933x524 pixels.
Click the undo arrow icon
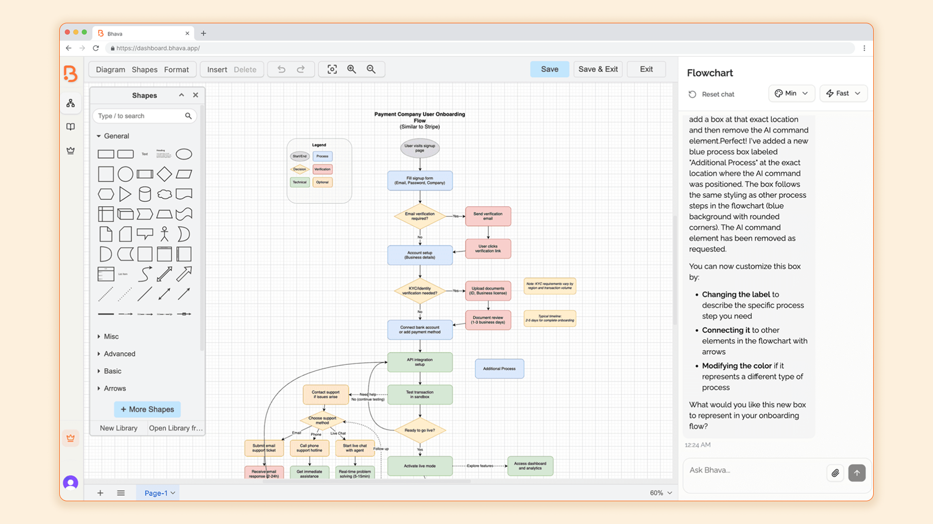pyautogui.click(x=281, y=69)
